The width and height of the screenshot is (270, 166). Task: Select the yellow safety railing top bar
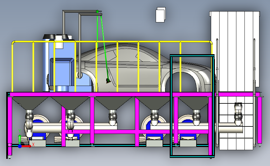click(112, 42)
